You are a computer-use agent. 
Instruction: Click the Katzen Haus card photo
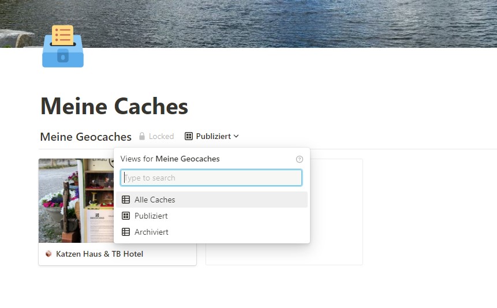click(x=75, y=201)
